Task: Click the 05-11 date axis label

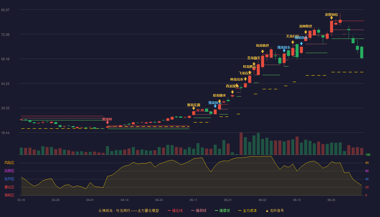Action: (x=194, y=200)
